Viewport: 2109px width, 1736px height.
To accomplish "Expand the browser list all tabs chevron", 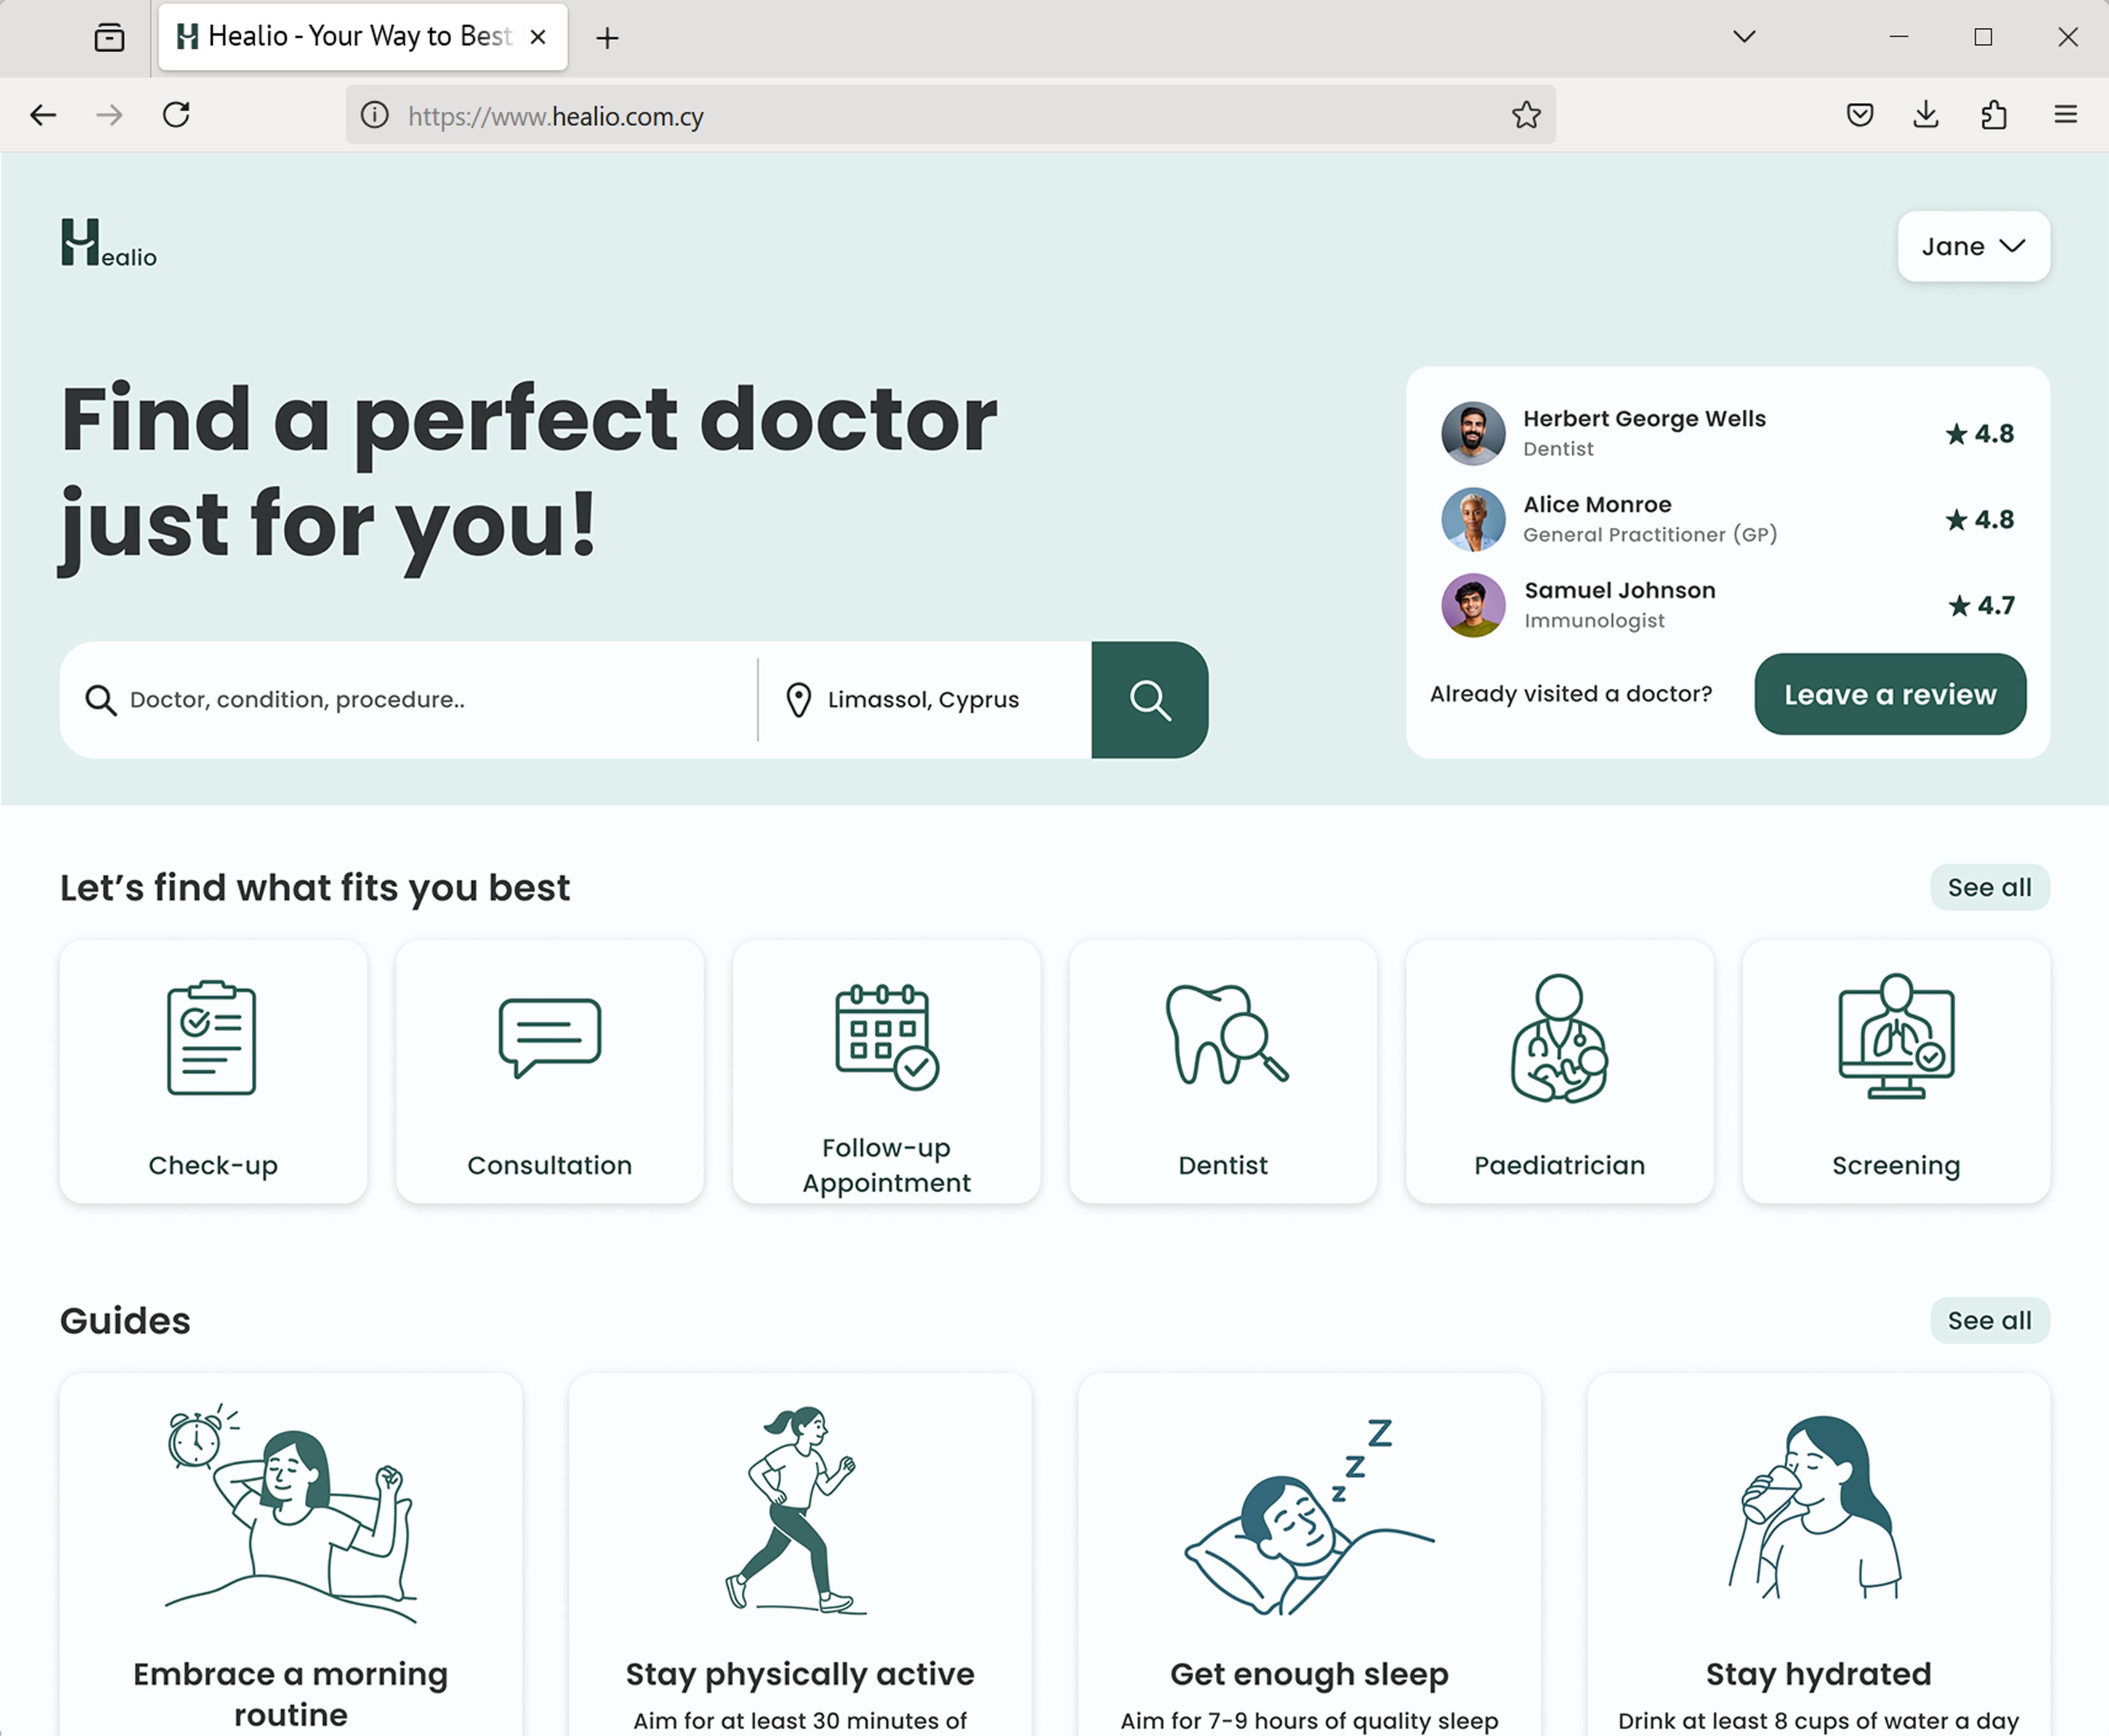I will (x=1744, y=37).
